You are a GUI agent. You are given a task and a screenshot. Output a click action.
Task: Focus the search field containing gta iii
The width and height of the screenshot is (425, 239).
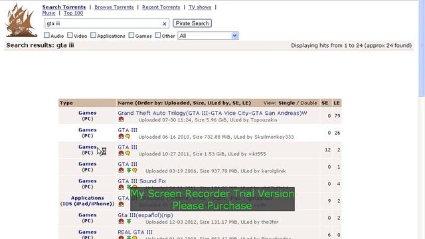pyautogui.click(x=107, y=24)
